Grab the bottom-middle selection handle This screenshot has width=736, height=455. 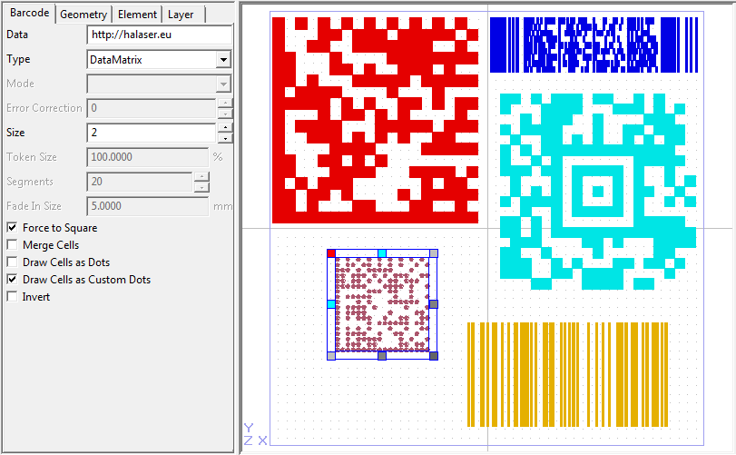tap(382, 356)
